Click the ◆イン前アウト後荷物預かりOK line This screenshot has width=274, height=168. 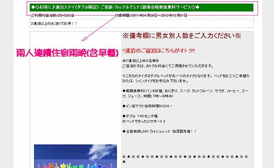click(x=148, y=106)
